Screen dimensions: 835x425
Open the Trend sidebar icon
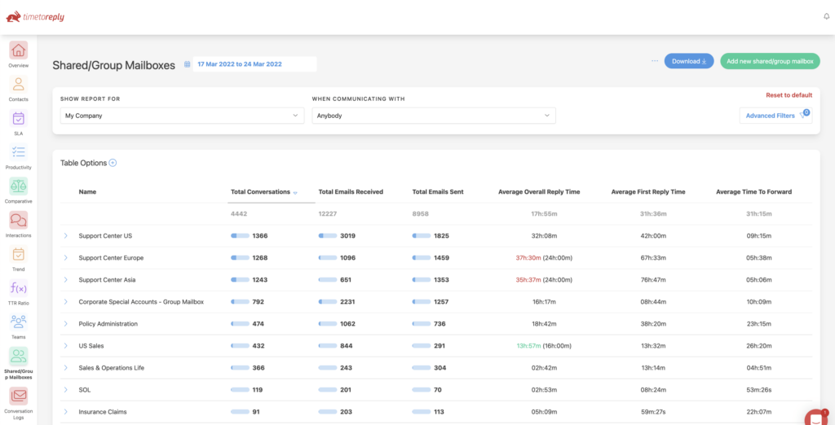pyautogui.click(x=19, y=254)
